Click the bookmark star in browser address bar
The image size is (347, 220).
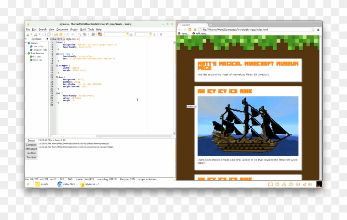point(313,30)
